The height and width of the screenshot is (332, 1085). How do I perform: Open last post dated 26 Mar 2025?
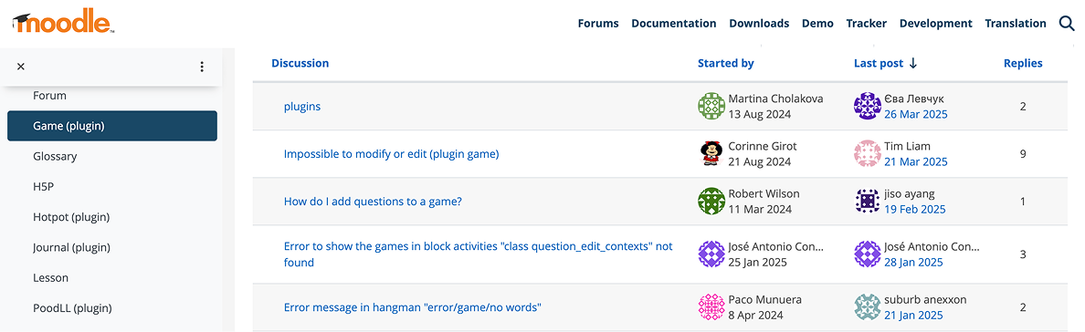pyautogui.click(x=915, y=114)
